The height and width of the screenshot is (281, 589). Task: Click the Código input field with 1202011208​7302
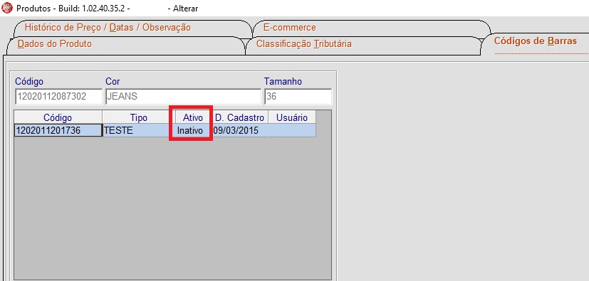click(58, 97)
